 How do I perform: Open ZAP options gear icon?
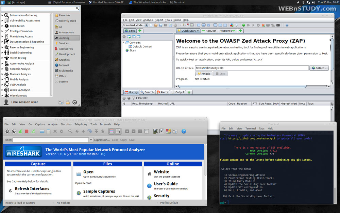coord(175,25)
